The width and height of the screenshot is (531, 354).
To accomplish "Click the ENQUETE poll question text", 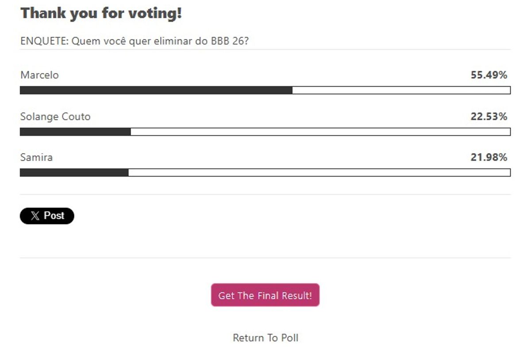I will pyautogui.click(x=135, y=41).
